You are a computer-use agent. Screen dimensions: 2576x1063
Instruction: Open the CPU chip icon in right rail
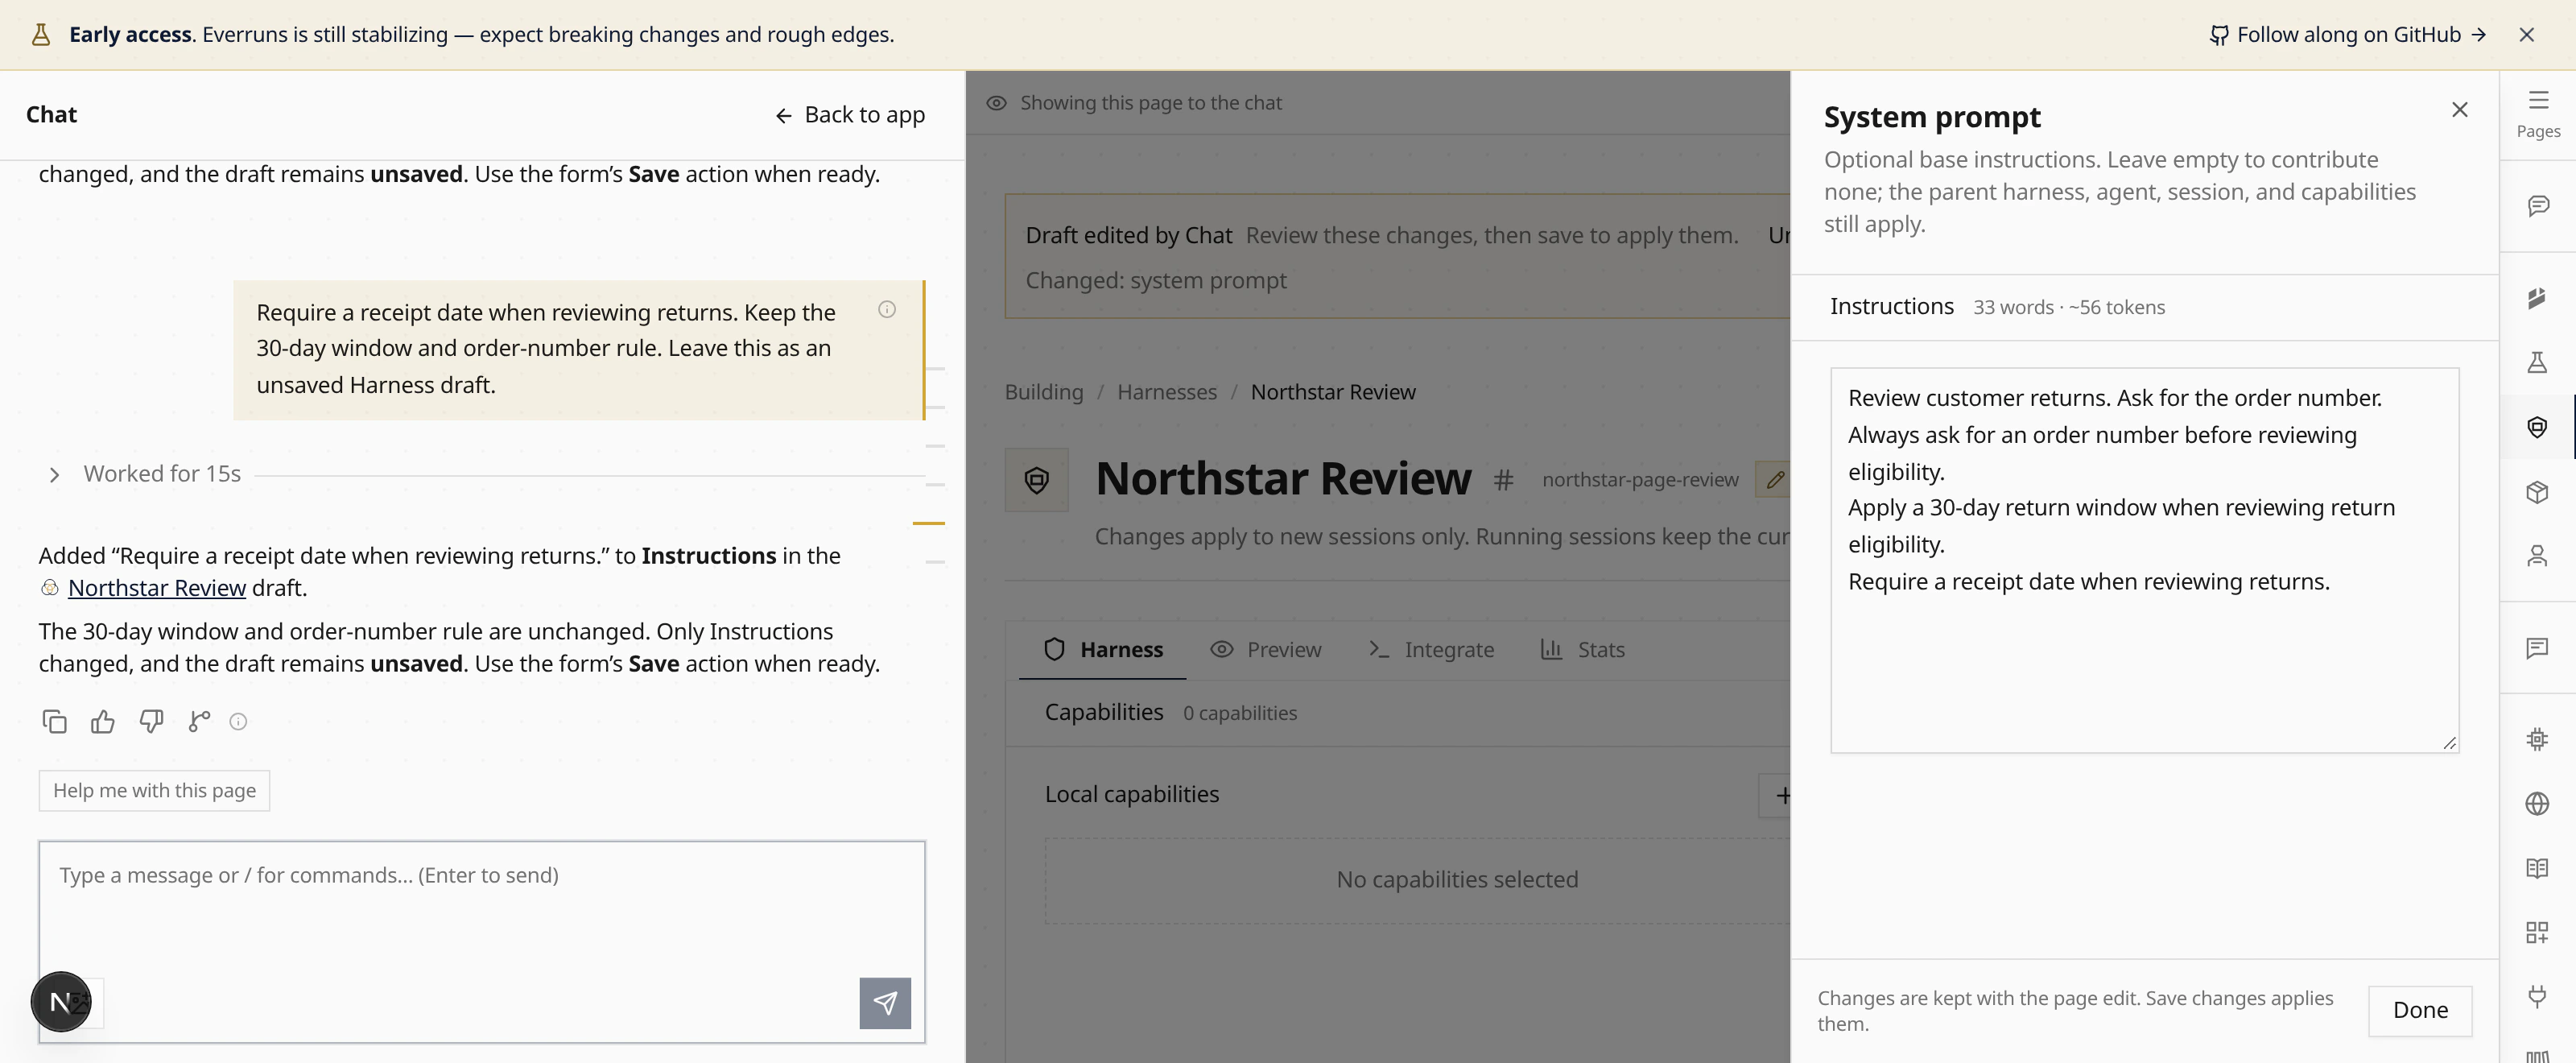coord(2537,740)
